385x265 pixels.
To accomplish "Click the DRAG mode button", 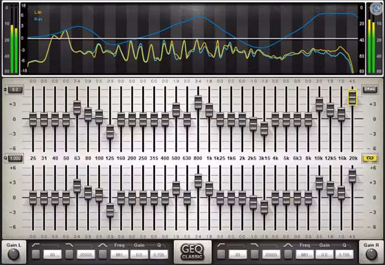I will tap(370, 89).
